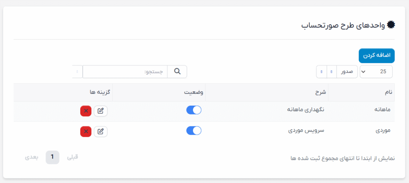Click the magnifying glass search icon
Viewport: 409px width, 183px height.
click(x=177, y=72)
